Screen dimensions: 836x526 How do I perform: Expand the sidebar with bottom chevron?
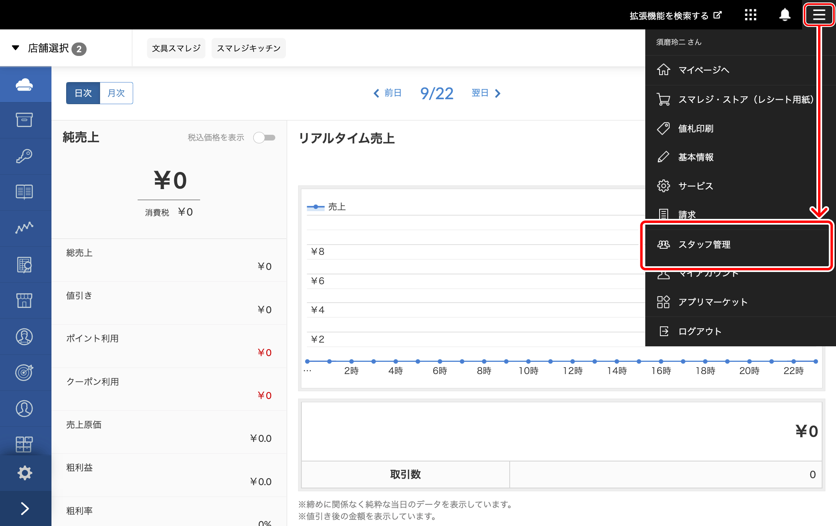pyautogui.click(x=25, y=508)
